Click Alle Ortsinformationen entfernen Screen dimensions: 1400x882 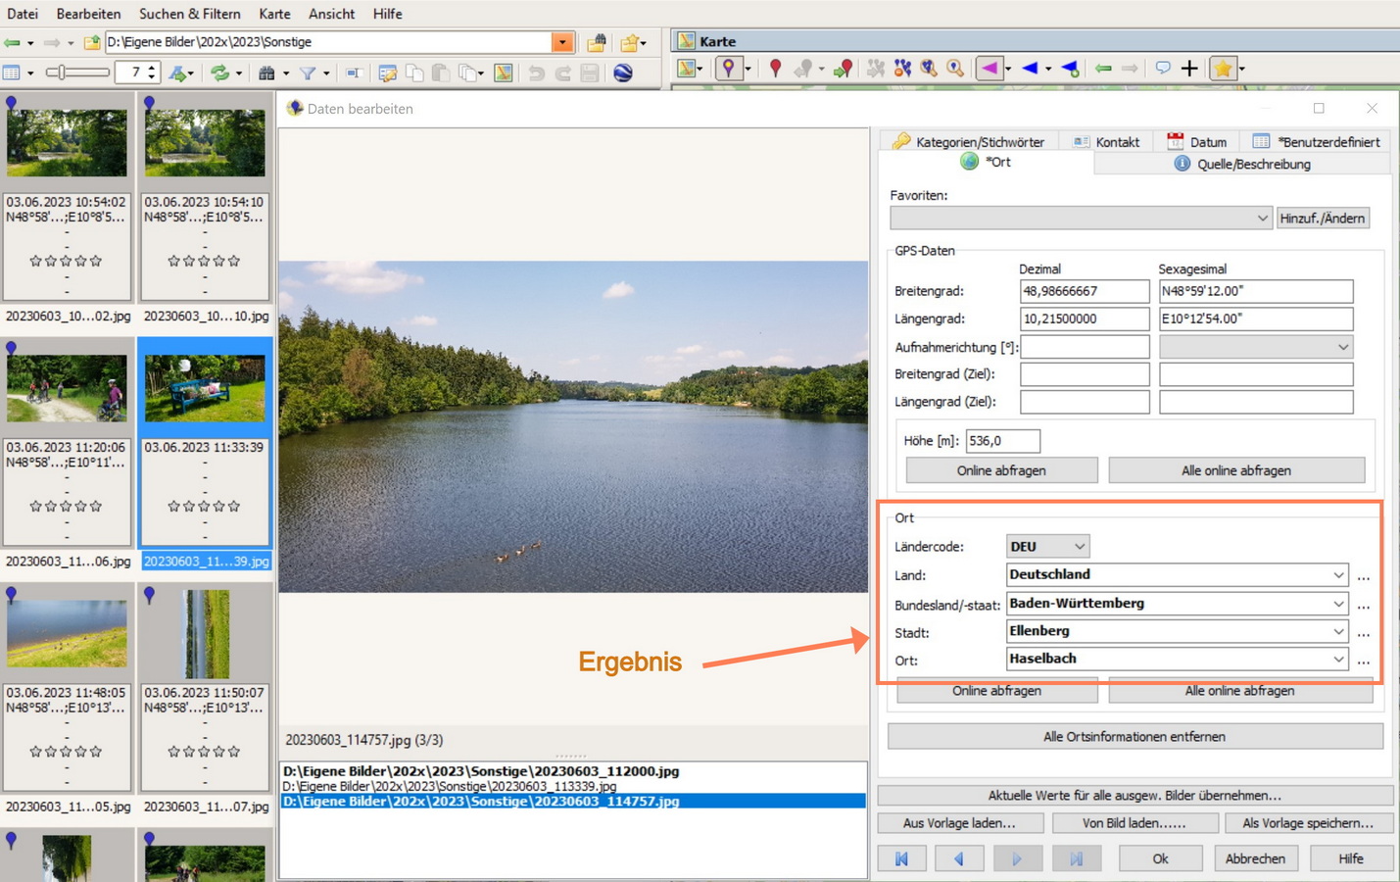click(1134, 736)
